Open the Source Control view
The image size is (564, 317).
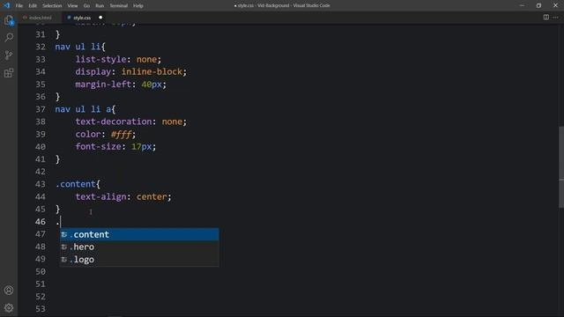pos(9,55)
